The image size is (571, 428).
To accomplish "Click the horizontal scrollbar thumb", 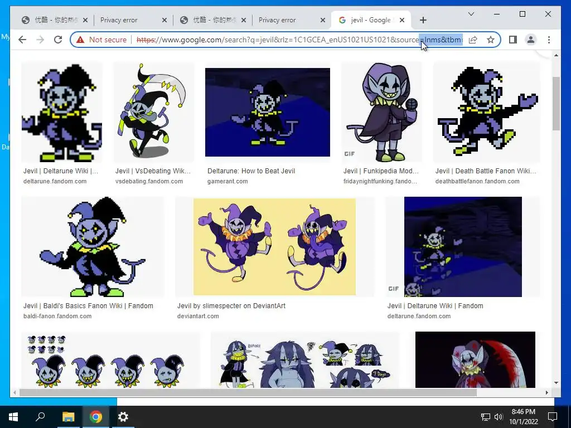I will point(248,392).
